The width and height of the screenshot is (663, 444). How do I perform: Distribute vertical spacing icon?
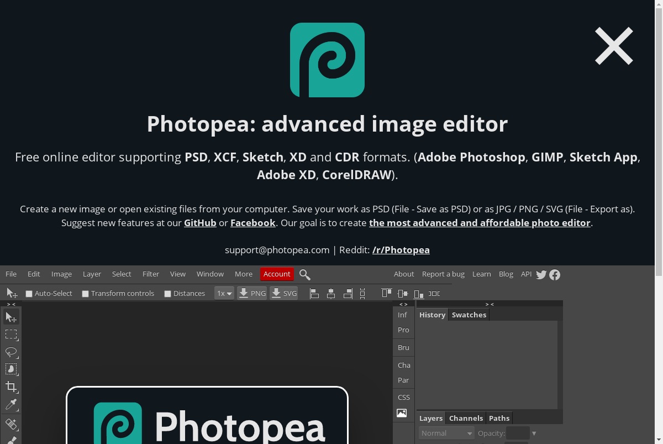tap(363, 294)
